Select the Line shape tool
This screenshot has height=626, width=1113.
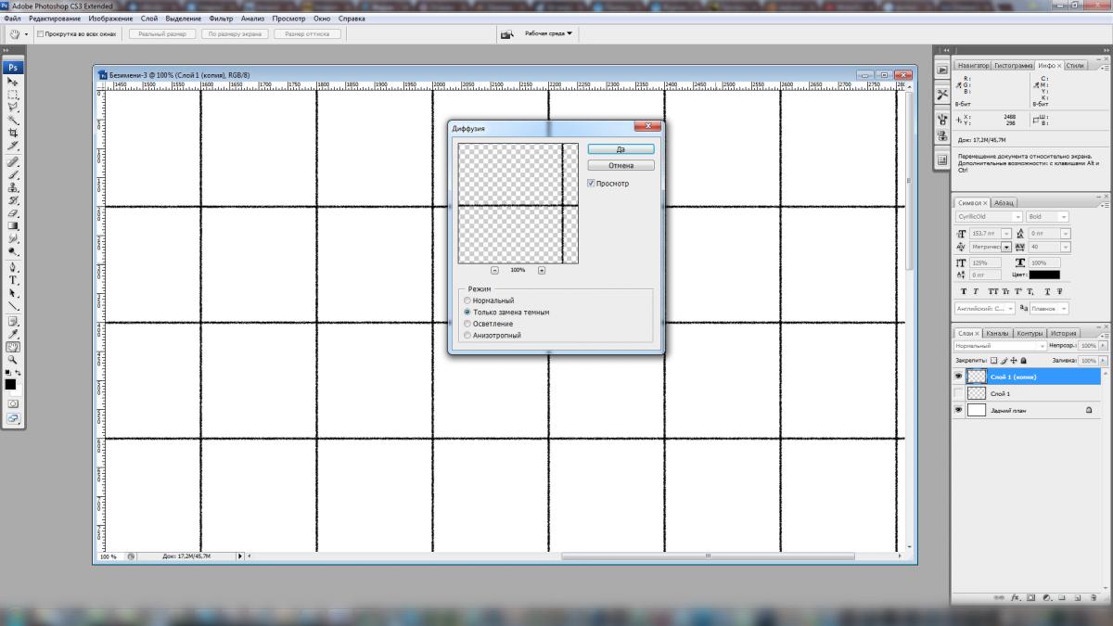click(x=13, y=306)
